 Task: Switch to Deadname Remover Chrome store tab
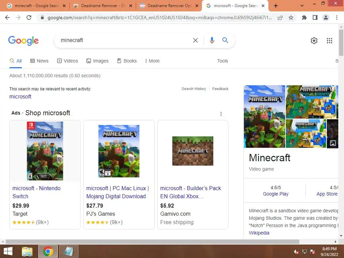pos(102,6)
